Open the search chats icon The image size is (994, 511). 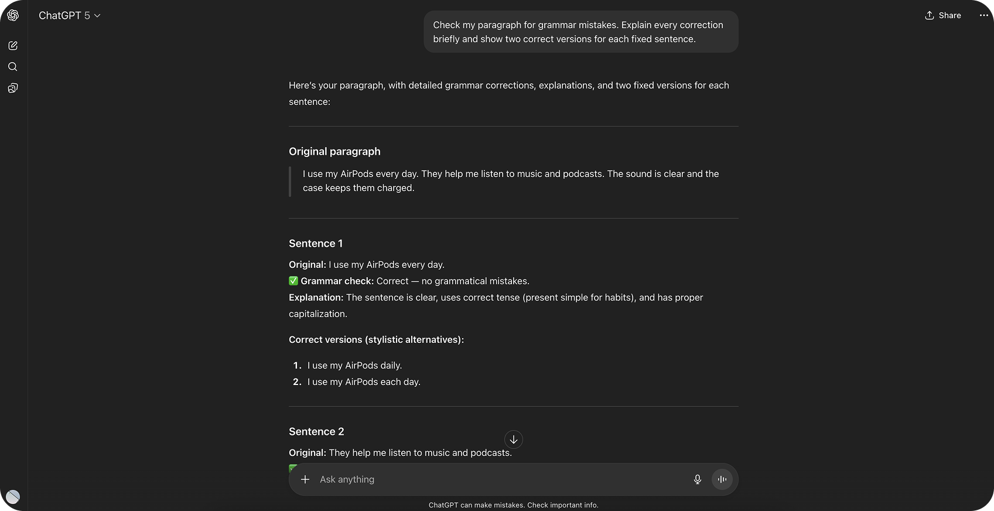click(x=13, y=67)
